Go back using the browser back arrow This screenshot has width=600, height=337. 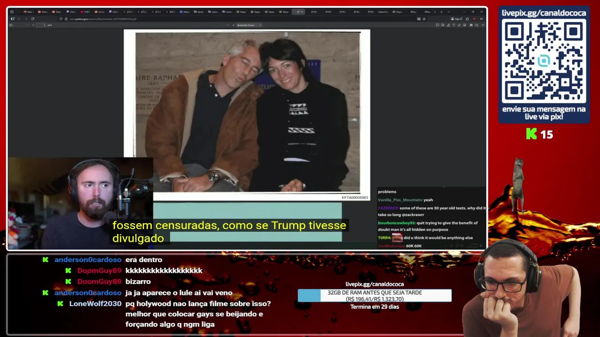[x=19, y=19]
